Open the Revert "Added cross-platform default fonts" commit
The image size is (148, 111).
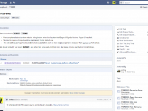[62, 63]
